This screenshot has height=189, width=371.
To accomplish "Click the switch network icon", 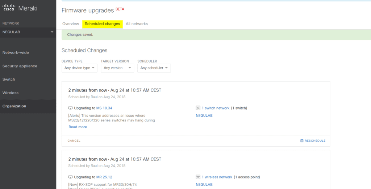I will [198, 108].
